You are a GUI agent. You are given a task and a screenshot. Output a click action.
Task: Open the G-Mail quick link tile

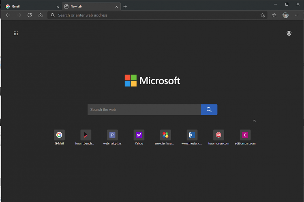click(59, 138)
